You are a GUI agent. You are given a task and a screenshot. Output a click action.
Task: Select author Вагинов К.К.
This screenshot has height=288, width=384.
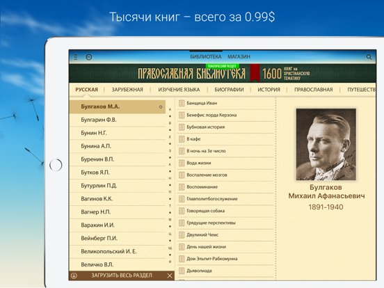coord(118,199)
